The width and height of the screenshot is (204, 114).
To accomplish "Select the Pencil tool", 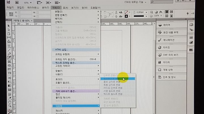I will [9, 58].
